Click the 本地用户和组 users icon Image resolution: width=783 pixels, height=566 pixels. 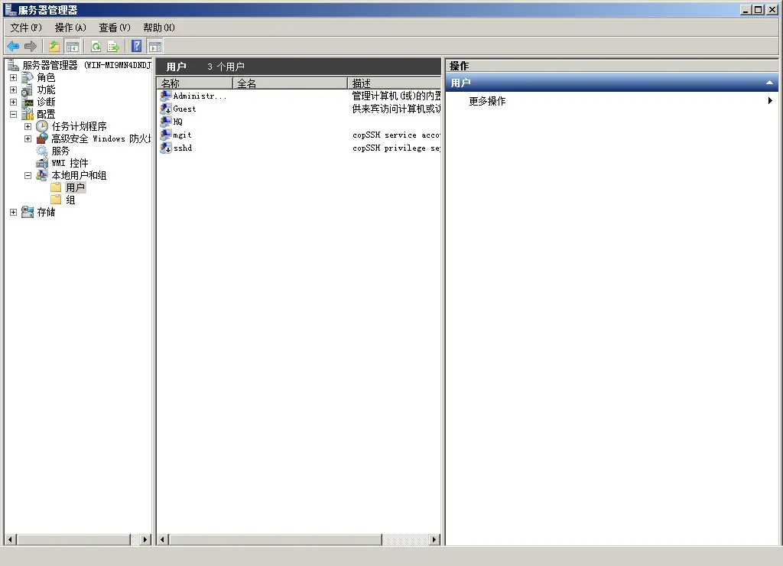point(42,175)
